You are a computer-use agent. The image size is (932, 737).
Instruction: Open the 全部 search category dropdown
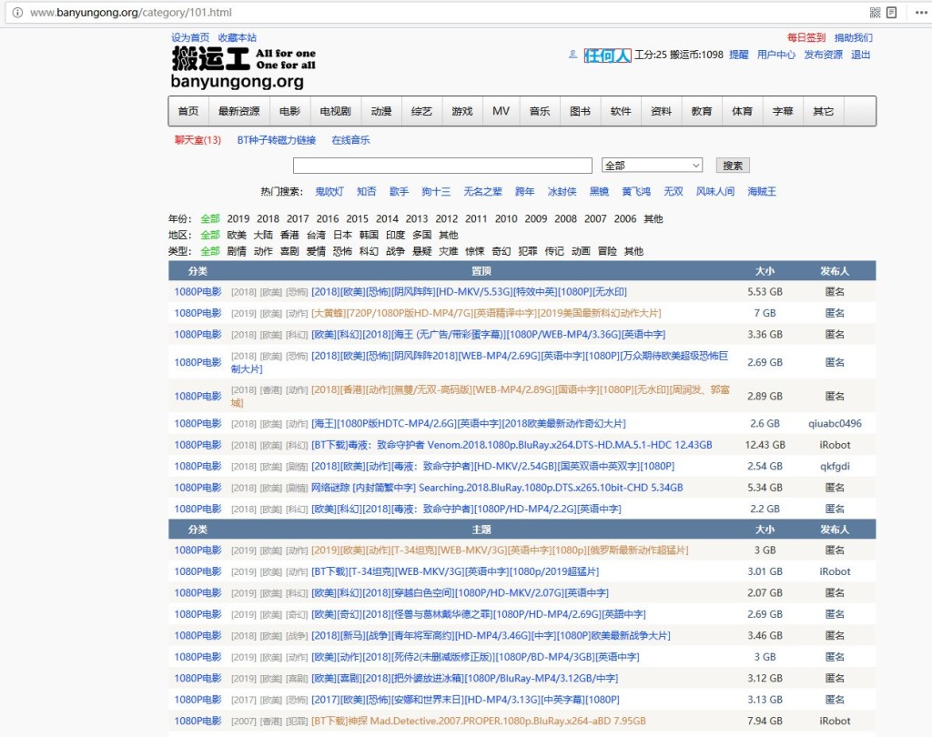[652, 166]
